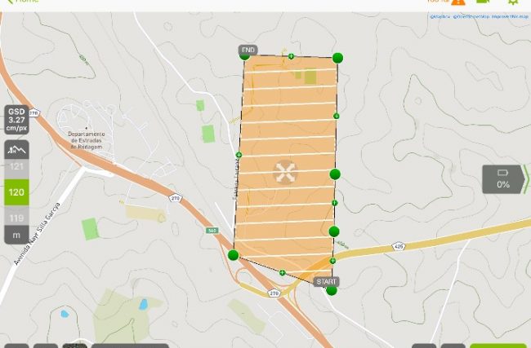Tap the GSD 3.27 cm/px indicator

click(16, 120)
